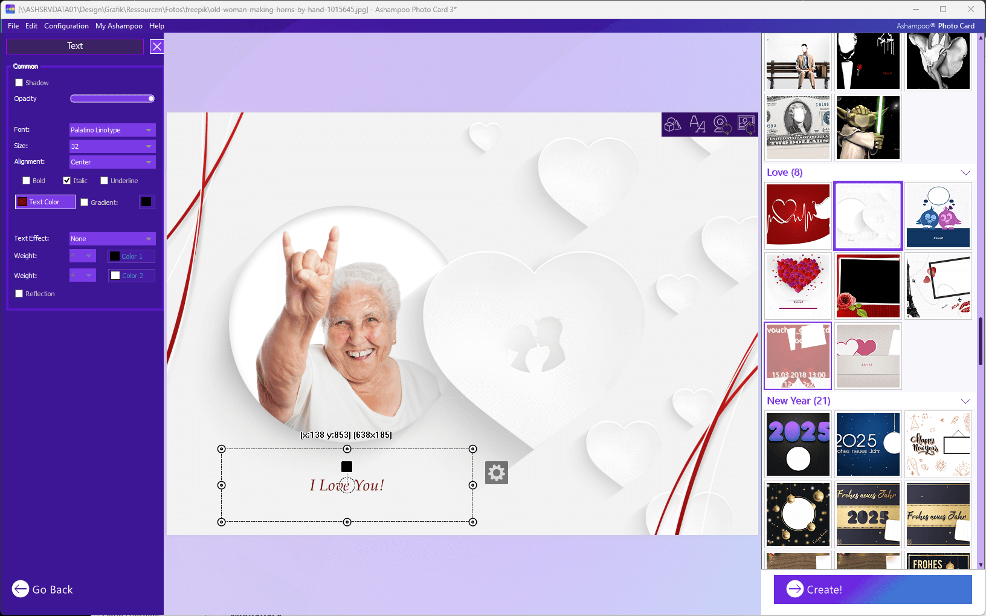
Task: Enable the Shadow option
Action: click(19, 82)
